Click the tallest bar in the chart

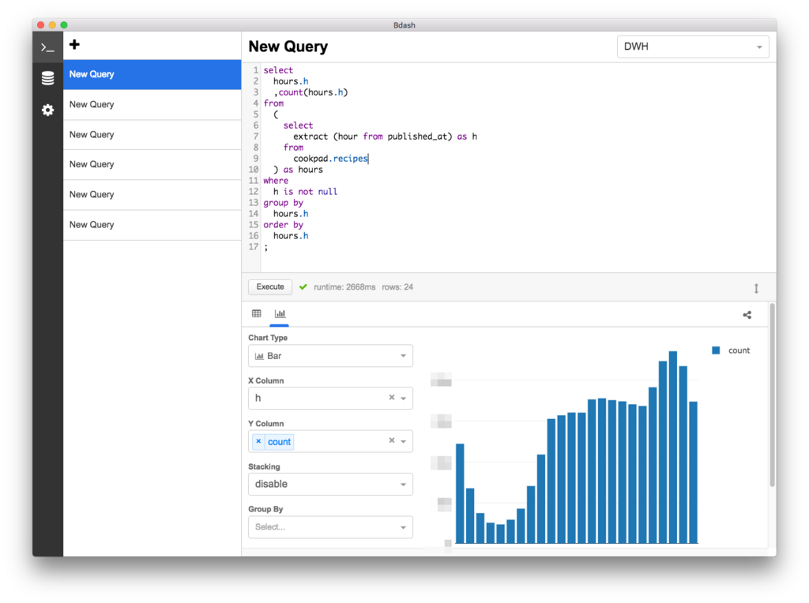click(x=673, y=448)
